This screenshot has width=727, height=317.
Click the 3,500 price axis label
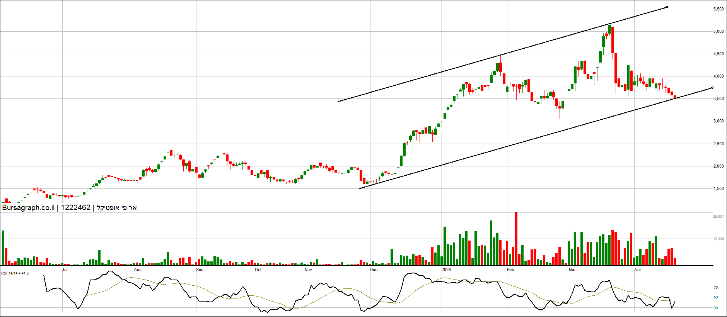(718, 99)
